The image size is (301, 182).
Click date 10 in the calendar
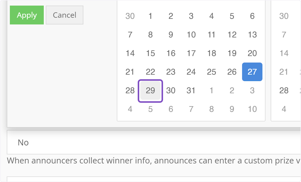[x=191, y=34]
